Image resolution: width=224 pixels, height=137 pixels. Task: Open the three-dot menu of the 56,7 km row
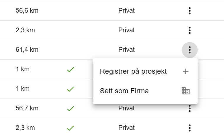[189, 109]
